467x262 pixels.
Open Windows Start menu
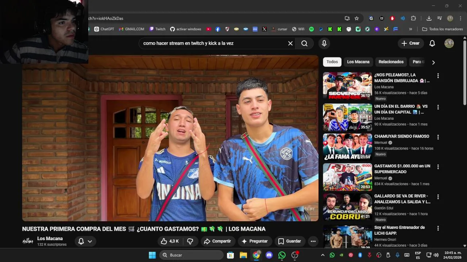pyautogui.click(x=152, y=255)
